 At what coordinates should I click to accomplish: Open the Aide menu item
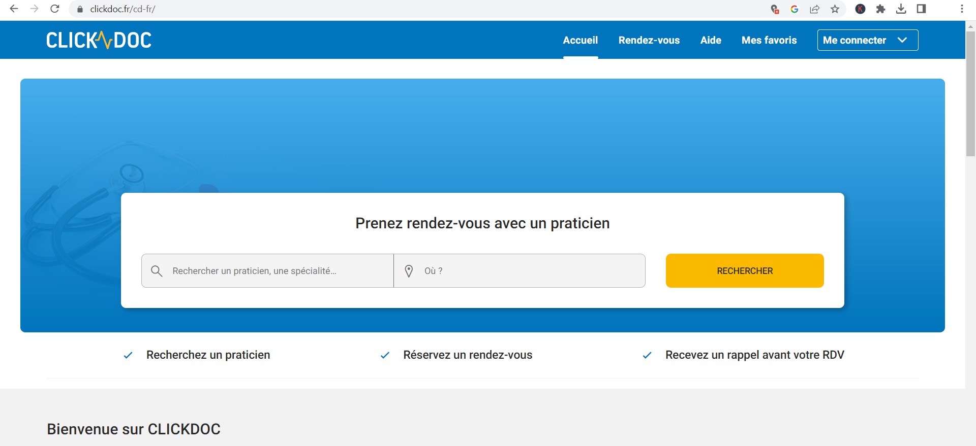coord(710,40)
